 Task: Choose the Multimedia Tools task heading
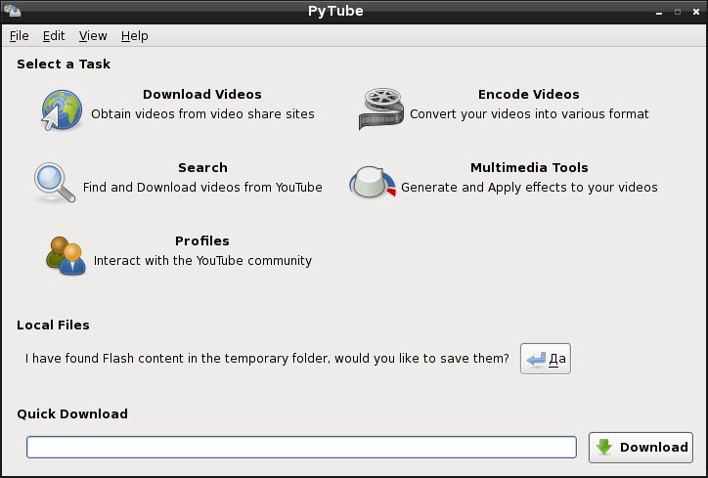(x=529, y=167)
